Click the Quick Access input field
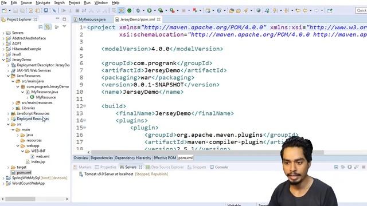This screenshot has width=367, height=206. tap(361, 10)
